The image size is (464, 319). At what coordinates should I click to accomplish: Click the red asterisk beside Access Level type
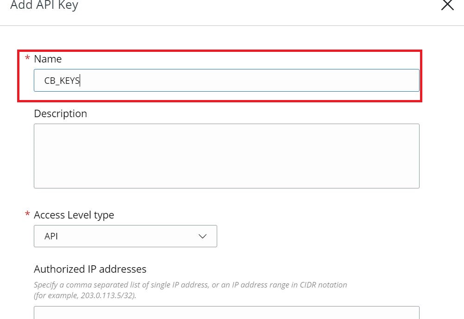point(27,215)
